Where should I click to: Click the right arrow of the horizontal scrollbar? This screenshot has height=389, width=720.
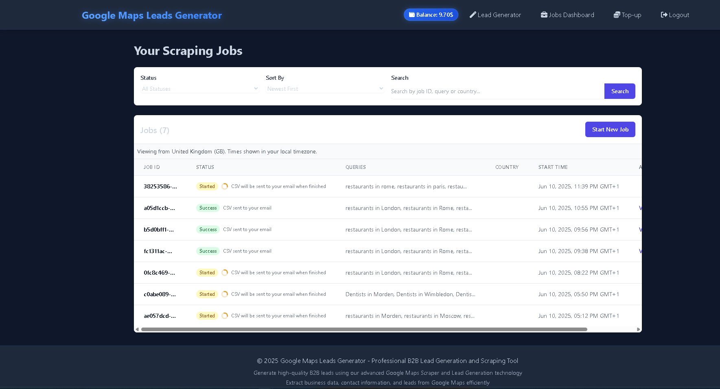click(638, 329)
